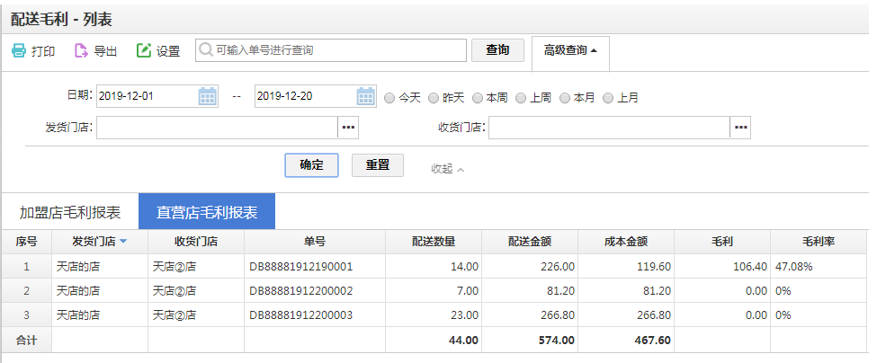Click the sort arrow on 发货门店 column
This screenshot has height=363, width=877.
[123, 242]
